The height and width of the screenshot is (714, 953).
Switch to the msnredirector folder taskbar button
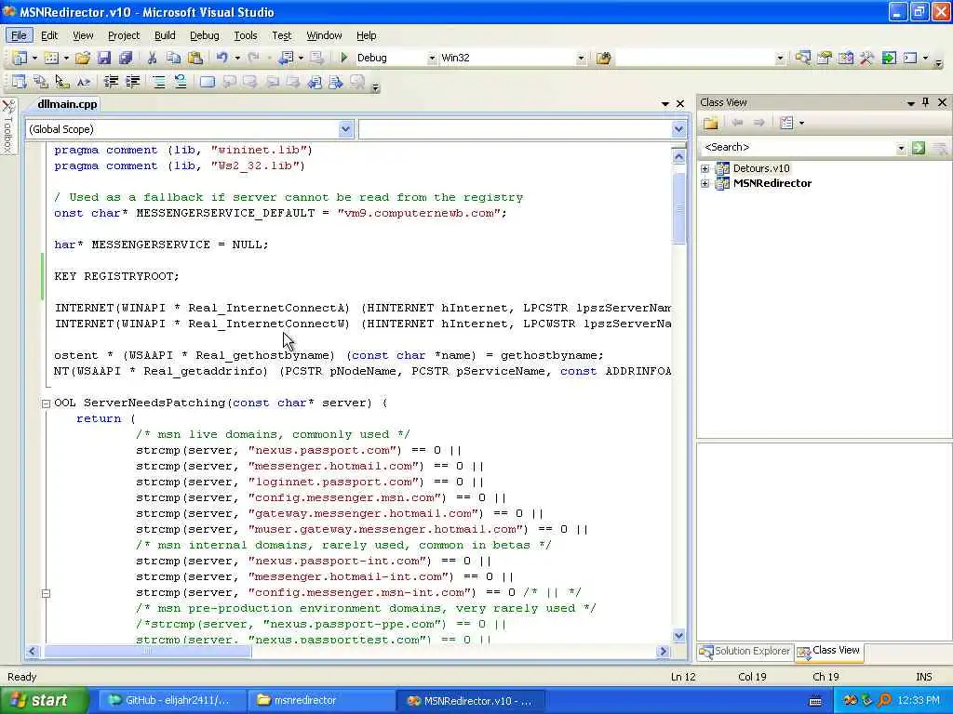coord(321,701)
